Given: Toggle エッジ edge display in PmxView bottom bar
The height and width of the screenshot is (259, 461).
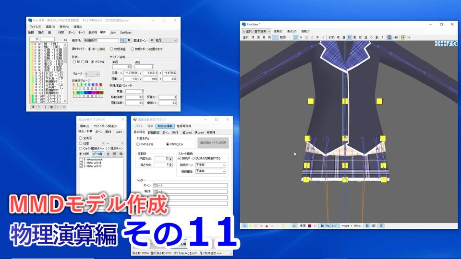Looking at the screenshot, I should (x=334, y=226).
